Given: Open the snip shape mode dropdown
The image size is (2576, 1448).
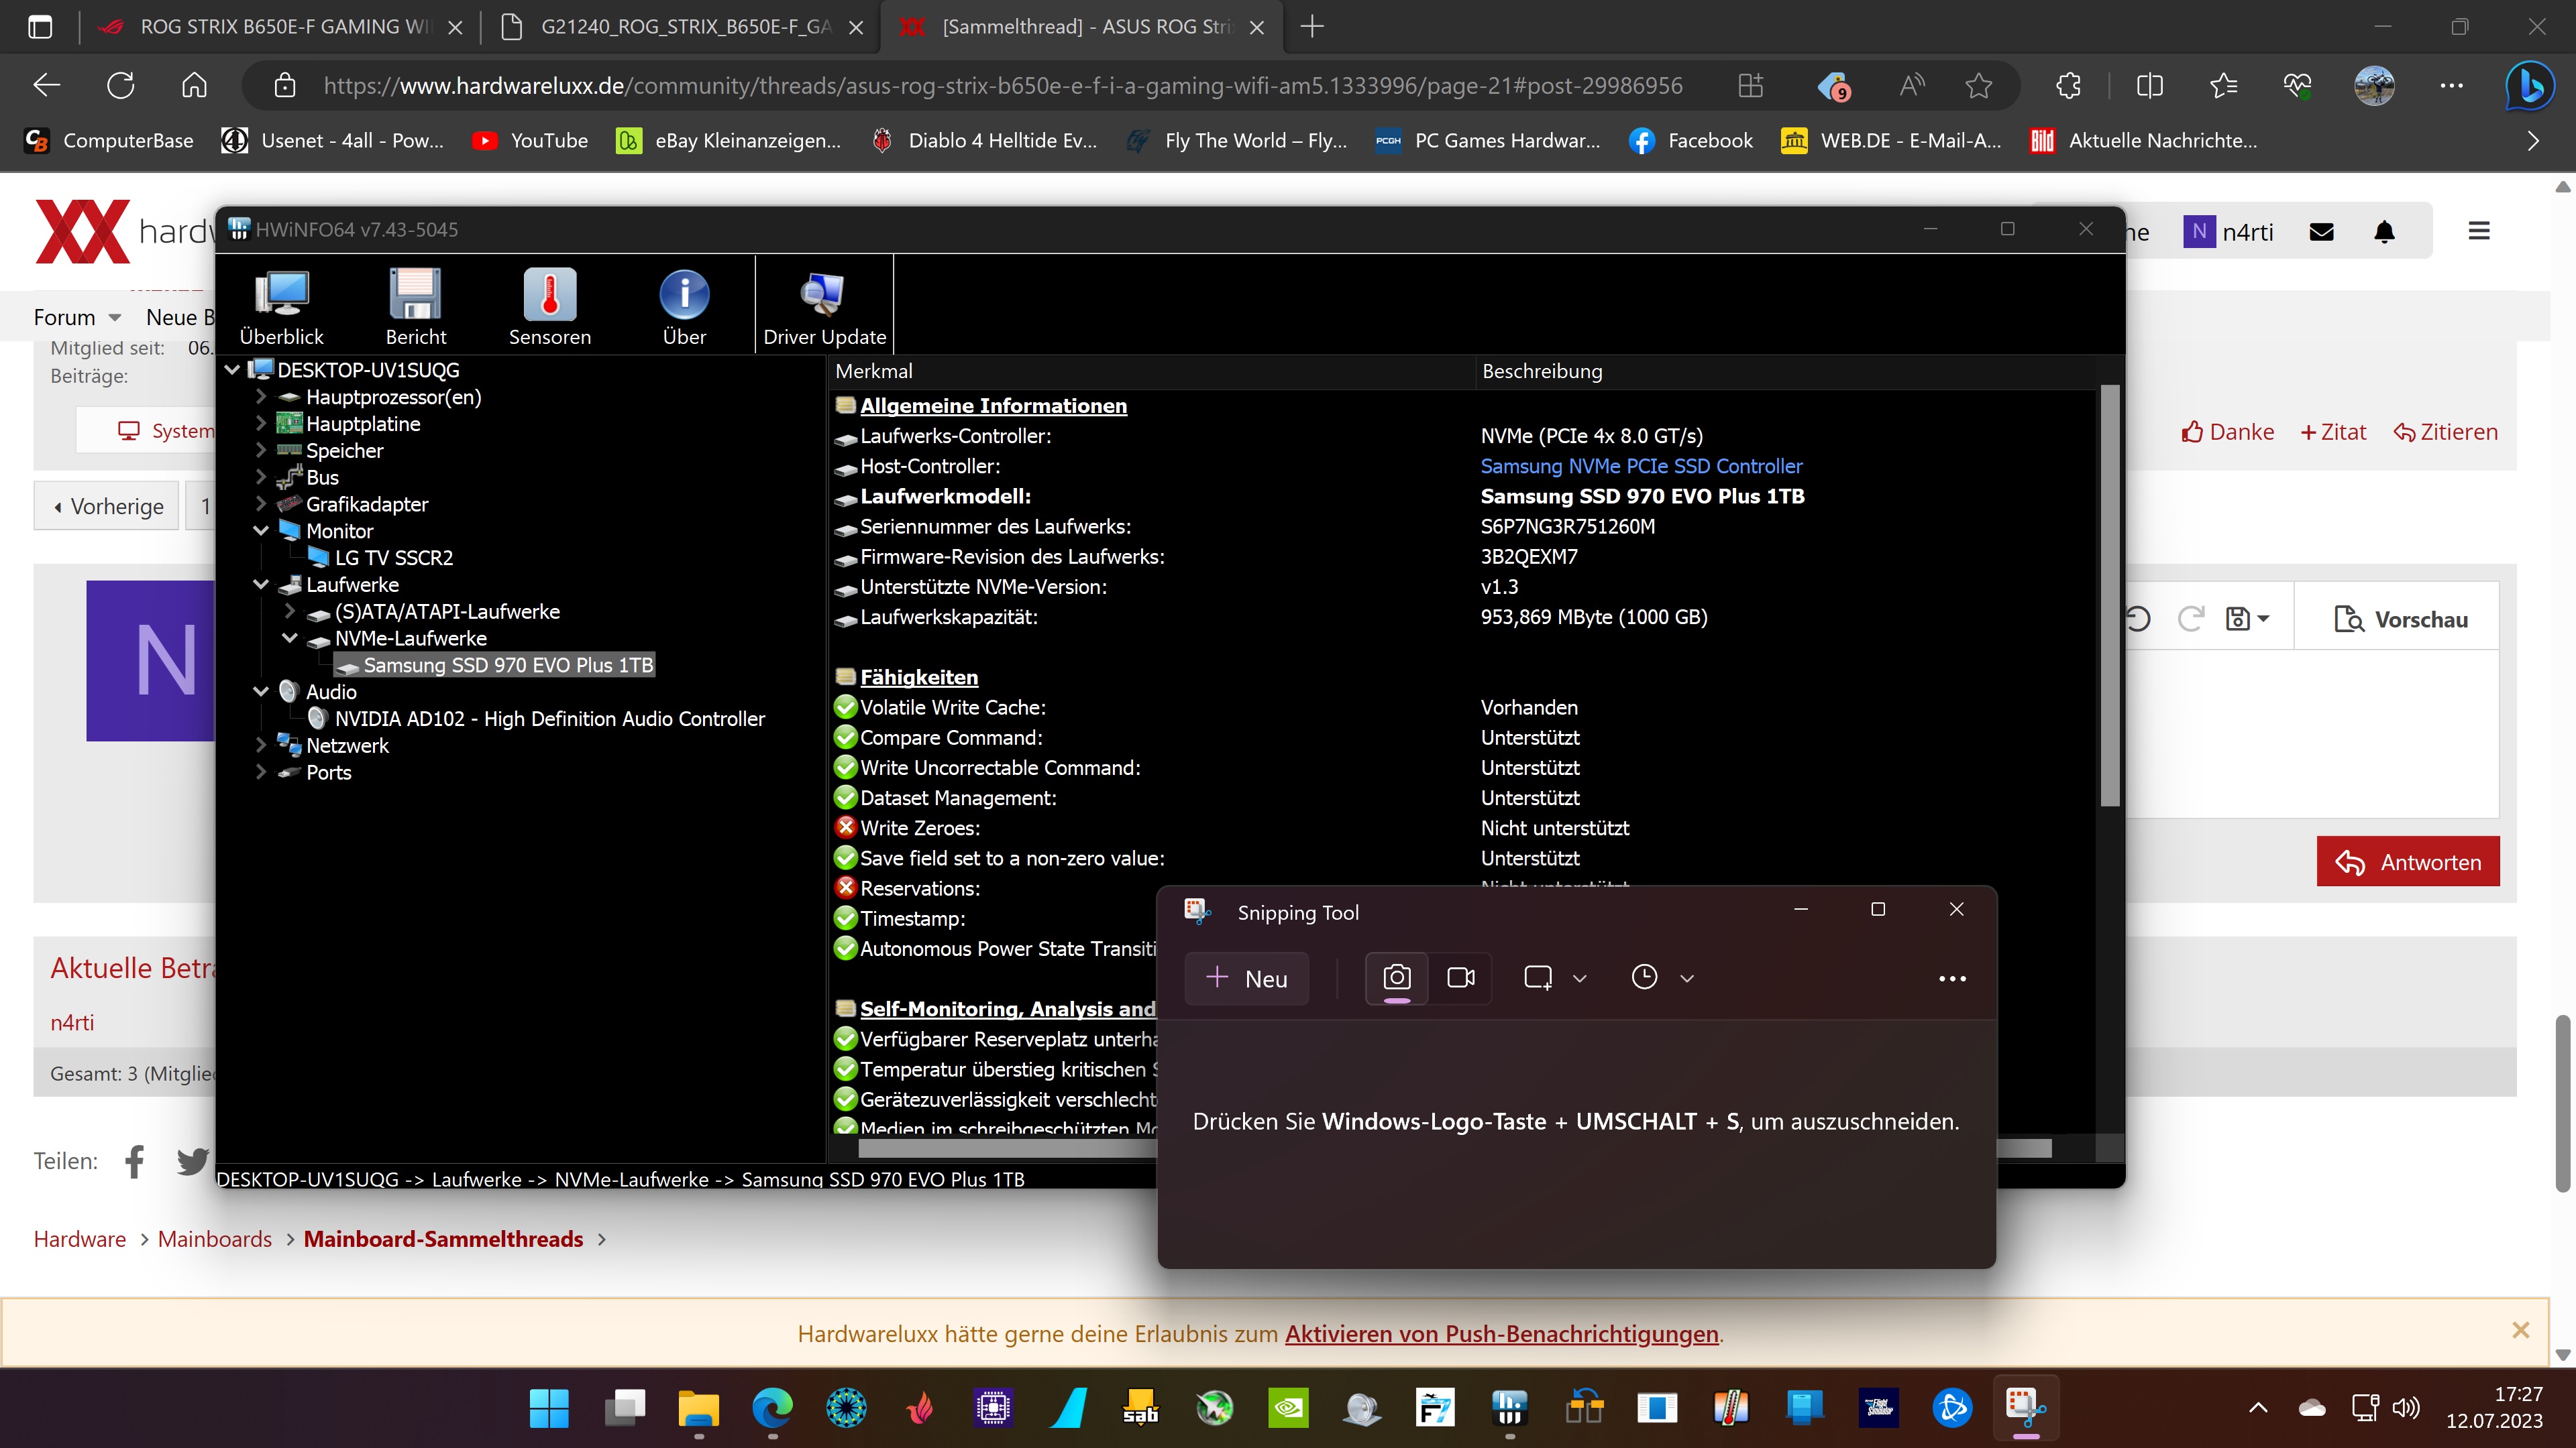Looking at the screenshot, I should click(x=1580, y=978).
